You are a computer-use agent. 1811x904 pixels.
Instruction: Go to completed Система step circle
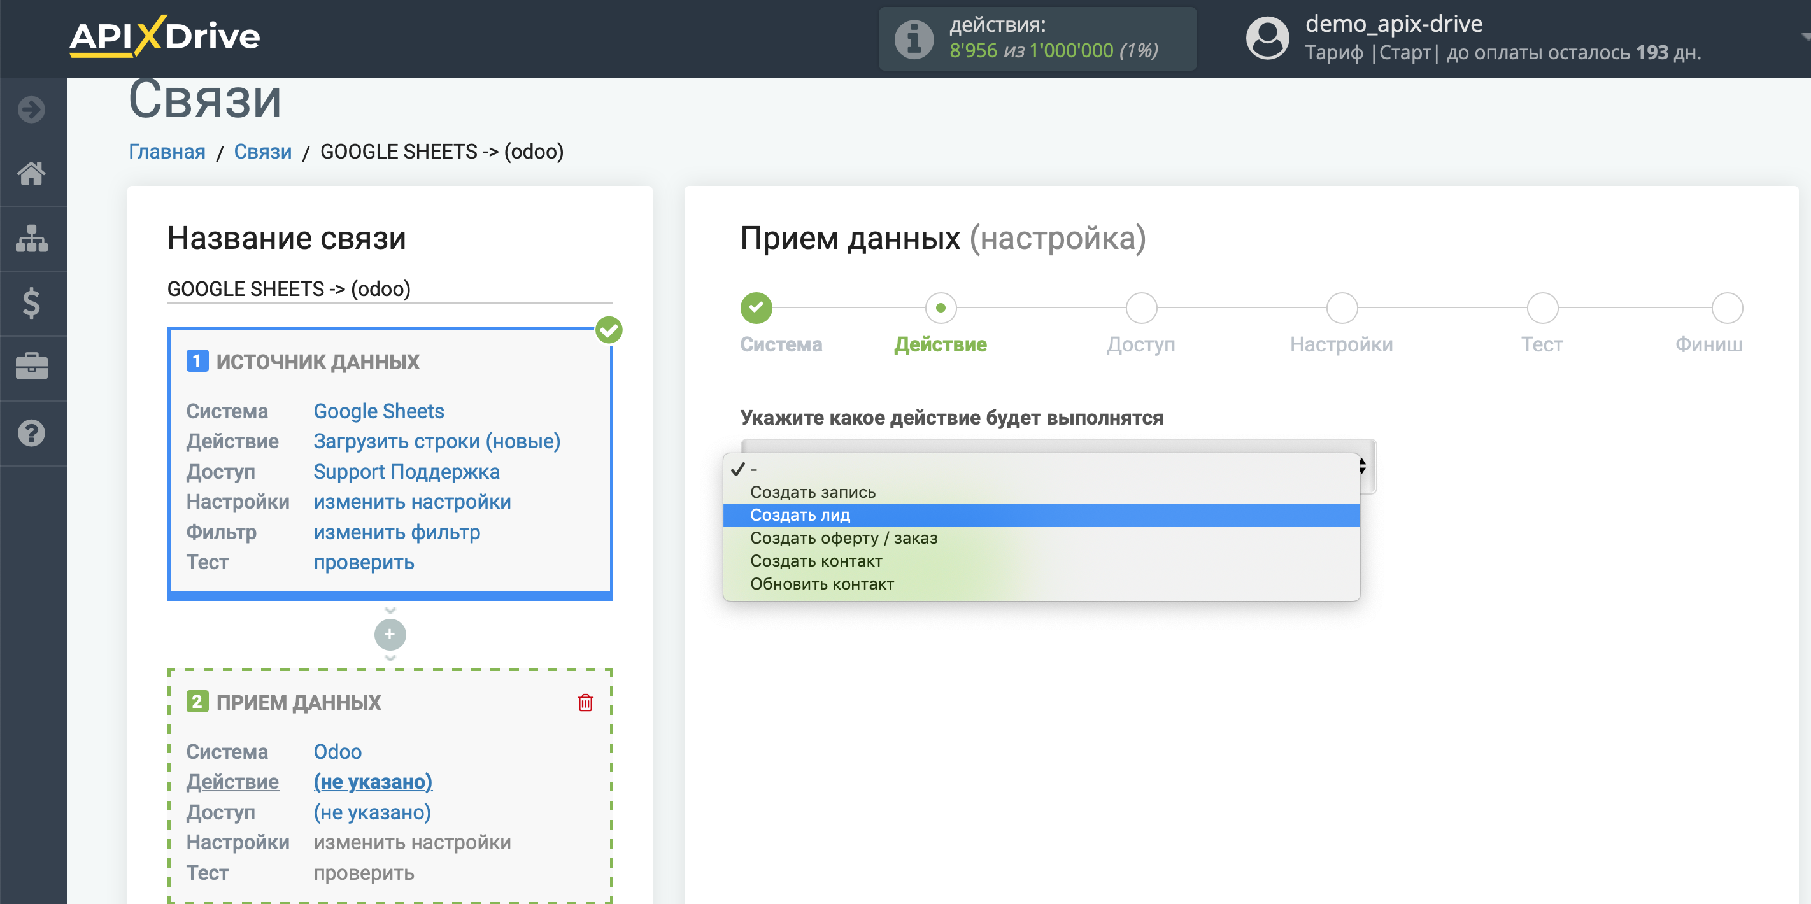coord(756,308)
